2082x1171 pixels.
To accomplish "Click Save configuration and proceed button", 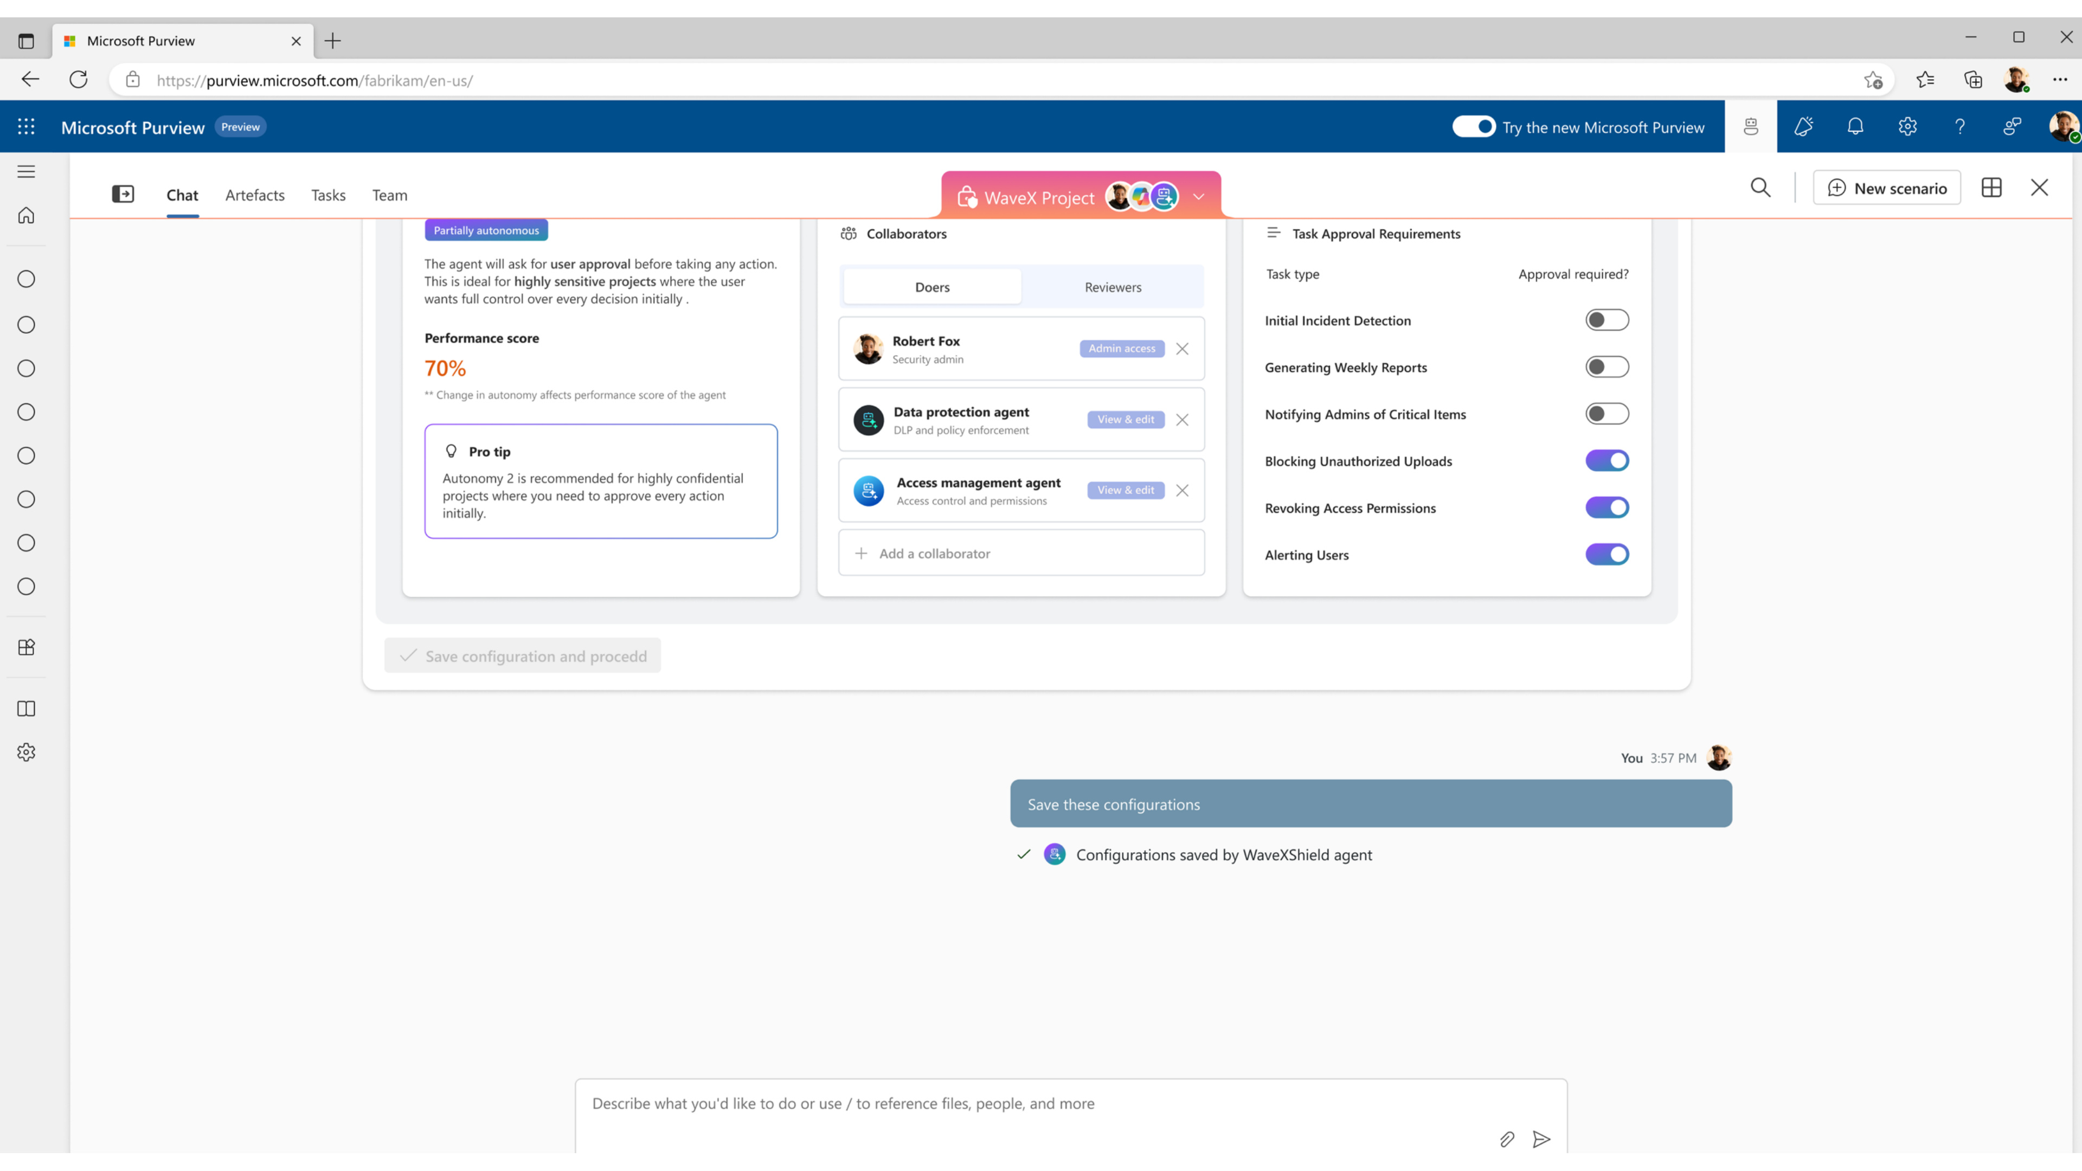I will click(x=522, y=655).
